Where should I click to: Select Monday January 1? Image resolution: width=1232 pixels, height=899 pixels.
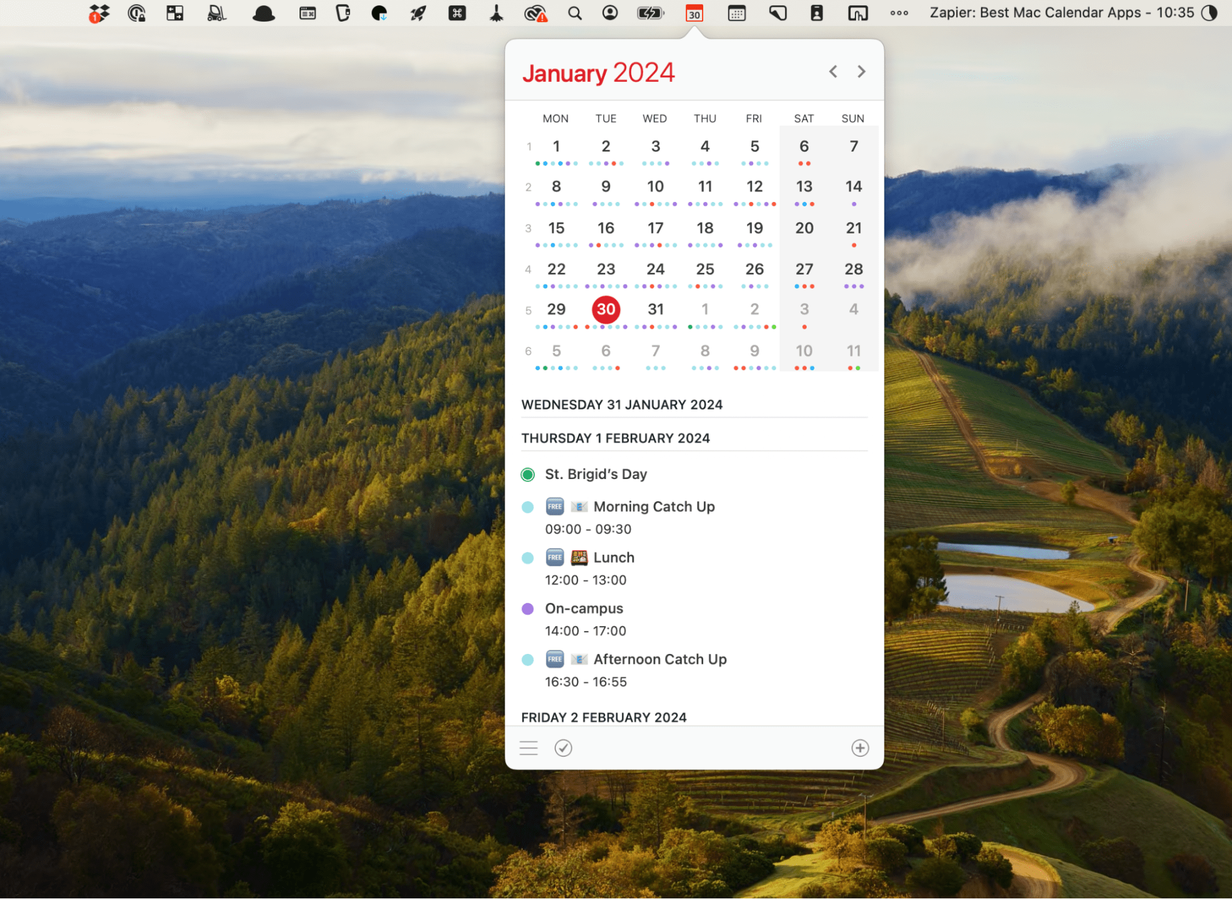[x=556, y=147]
